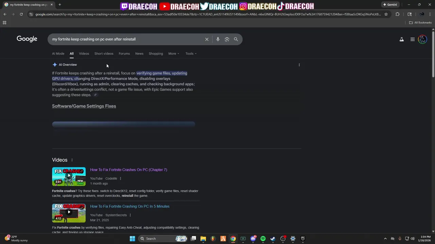This screenshot has height=244, width=435.
Task: Switch to Videos results tab
Action: 84,54
